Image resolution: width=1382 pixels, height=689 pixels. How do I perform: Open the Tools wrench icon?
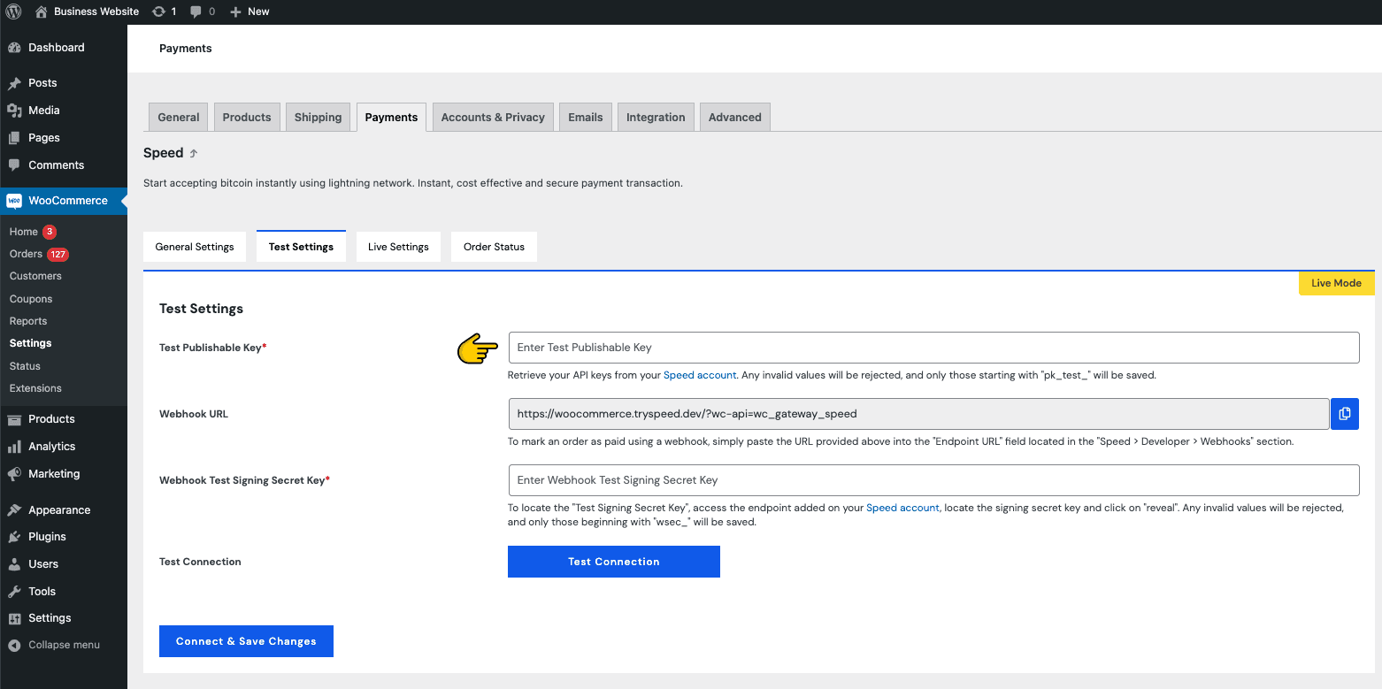[14, 592]
